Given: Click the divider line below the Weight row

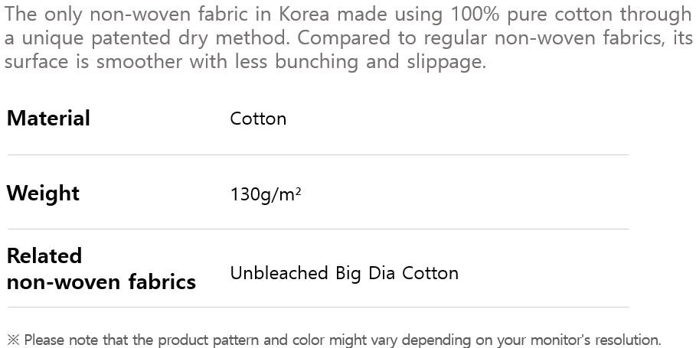Looking at the screenshot, I should point(318,229).
